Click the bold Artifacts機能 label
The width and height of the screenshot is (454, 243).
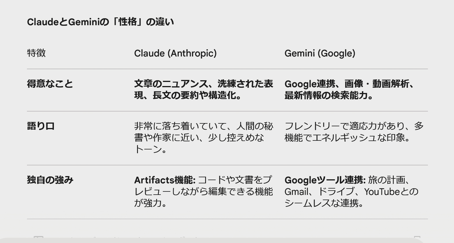[165, 180]
